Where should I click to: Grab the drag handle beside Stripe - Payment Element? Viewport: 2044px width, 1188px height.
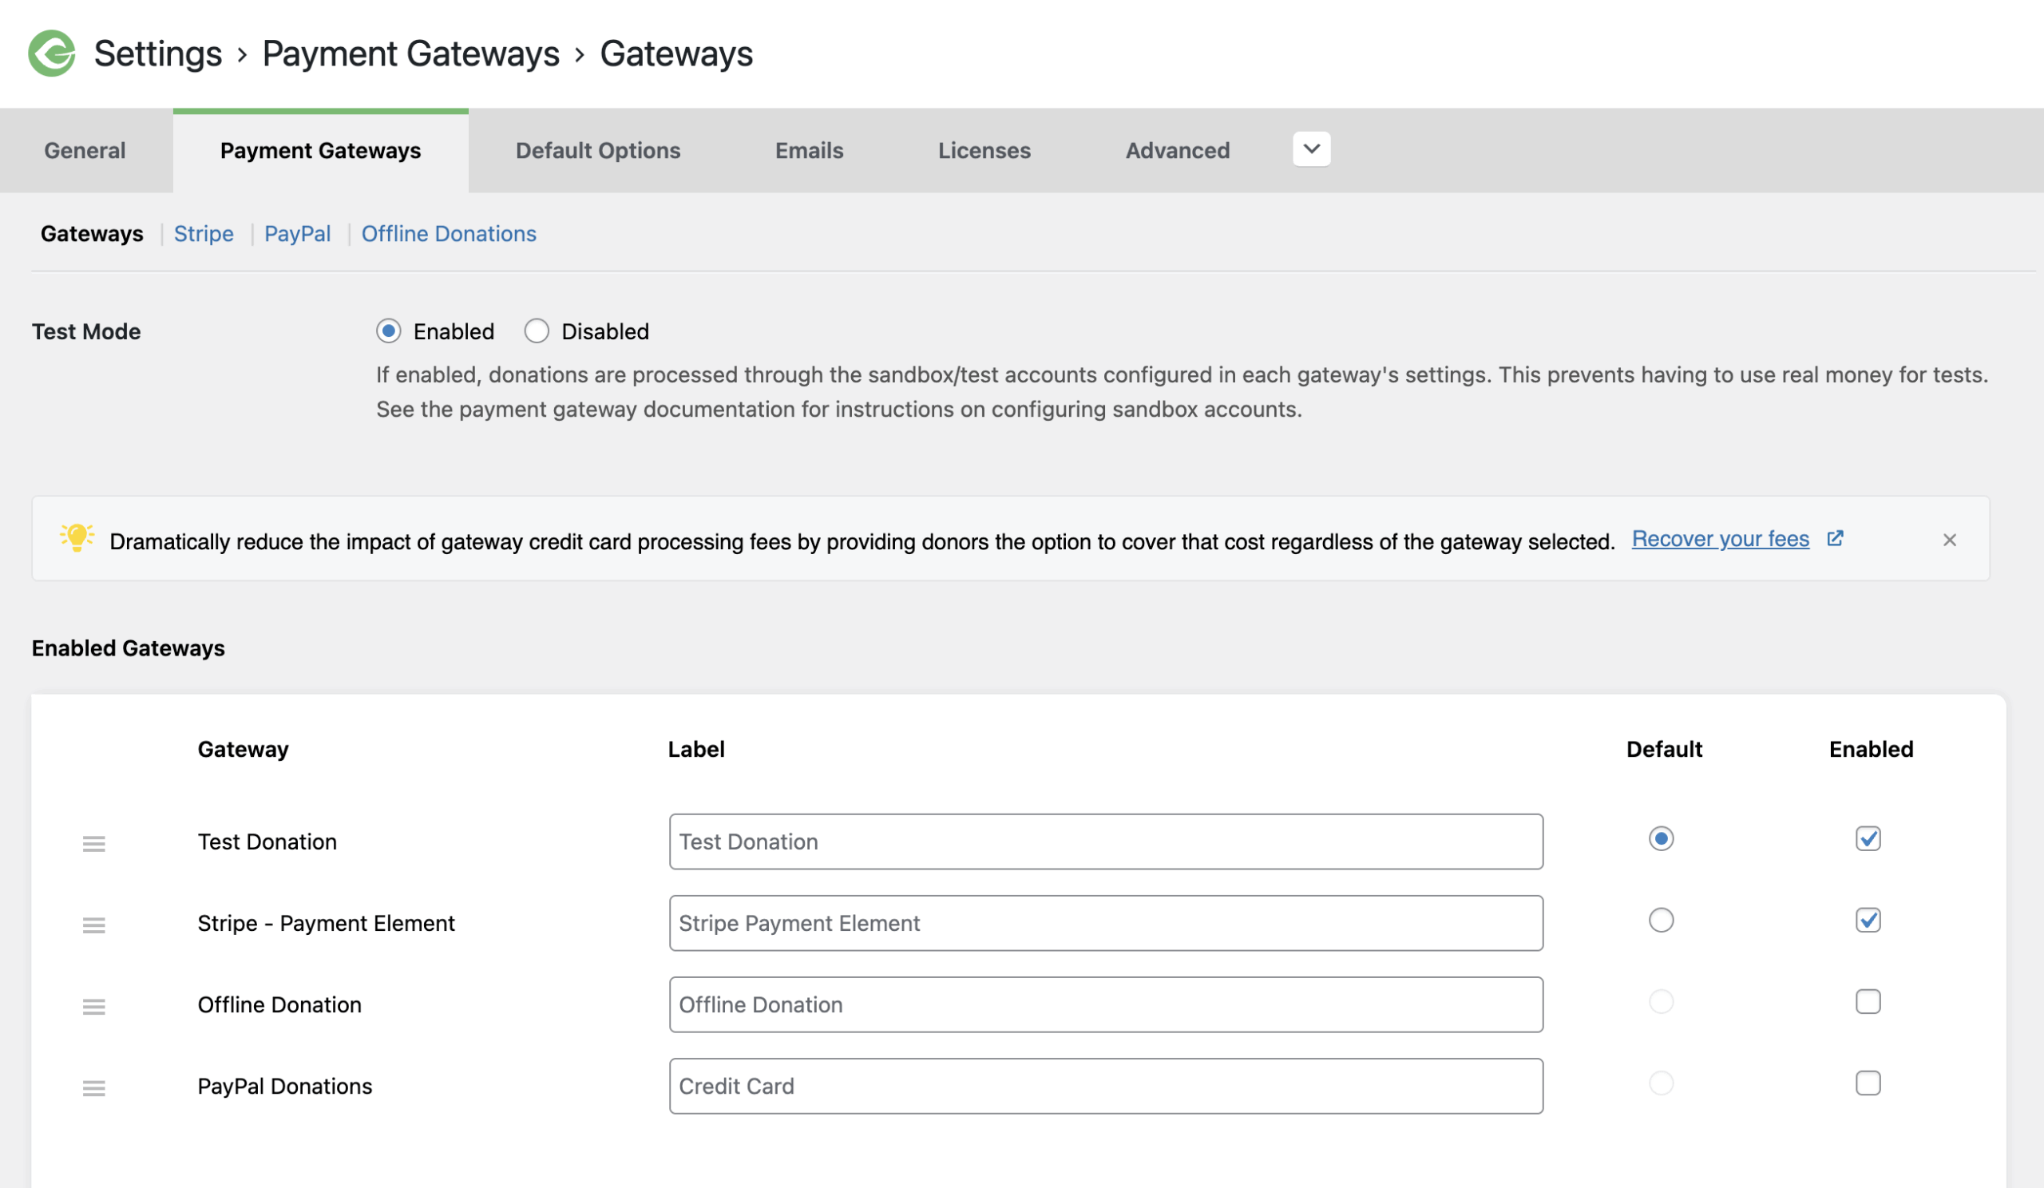(x=93, y=925)
